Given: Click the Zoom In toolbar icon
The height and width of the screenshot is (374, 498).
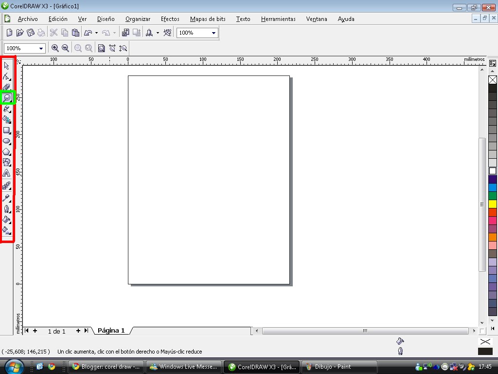Looking at the screenshot, I should point(55,48).
